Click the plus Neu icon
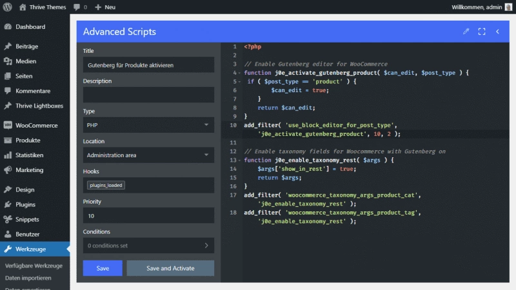This screenshot has height=290, width=516. 98,7
